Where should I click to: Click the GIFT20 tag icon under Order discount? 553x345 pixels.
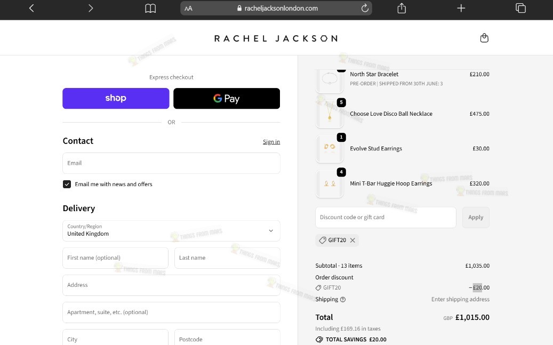[x=318, y=288]
